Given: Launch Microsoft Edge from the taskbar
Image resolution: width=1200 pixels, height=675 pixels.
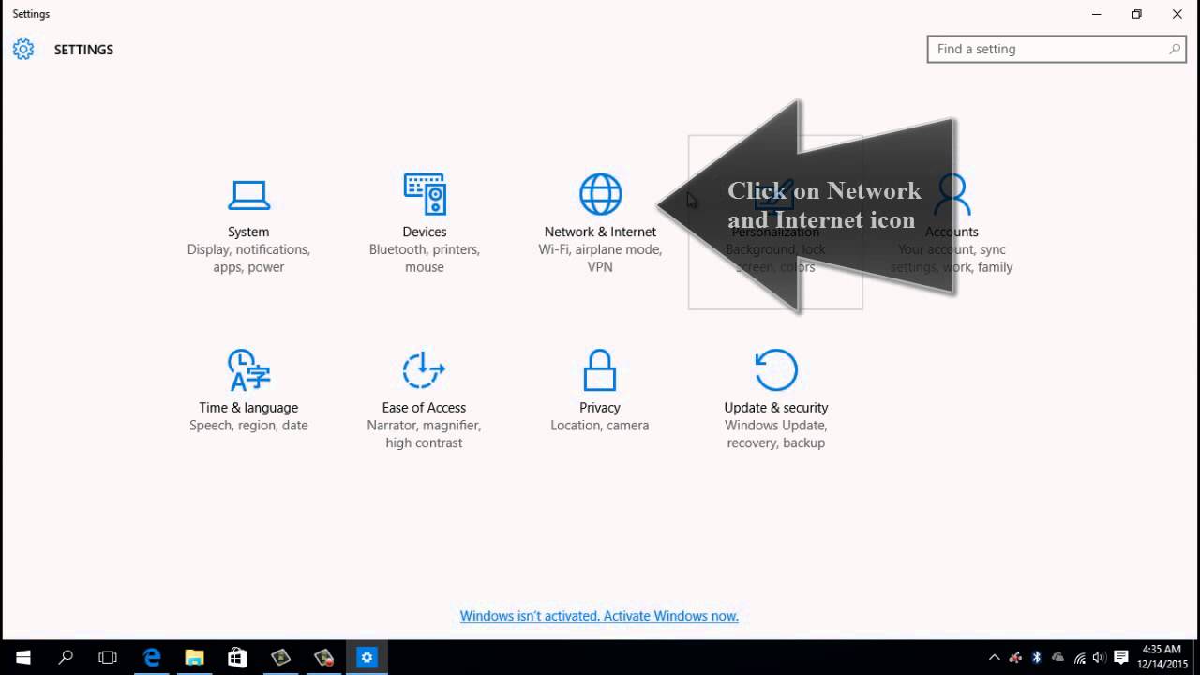Looking at the screenshot, I should pyautogui.click(x=151, y=657).
